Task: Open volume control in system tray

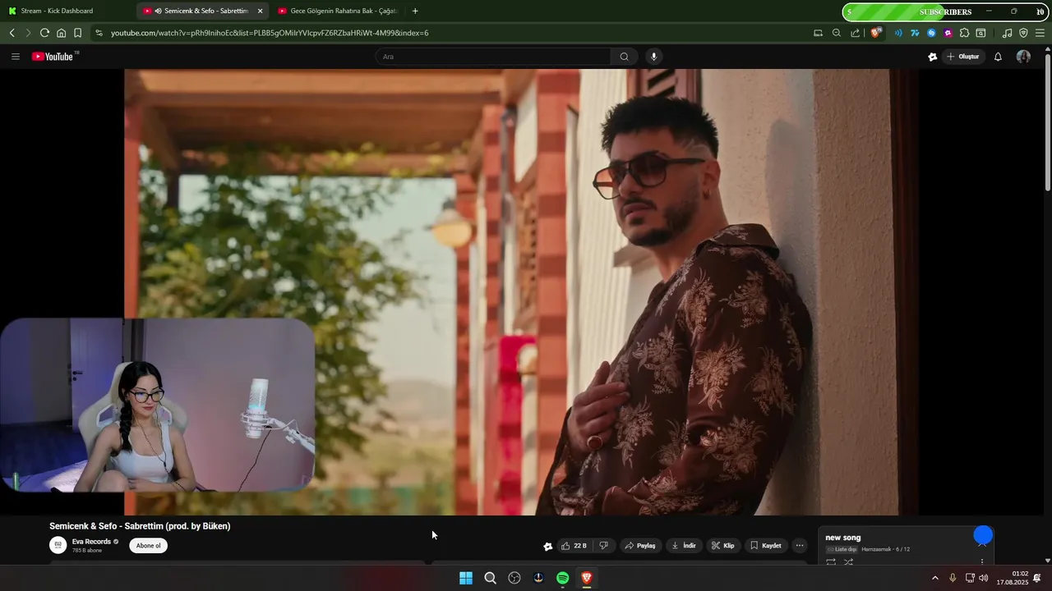Action: (984, 578)
